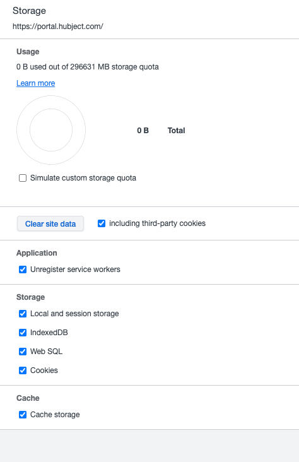
Task: Untick the IndexedDB checkbox
Action: (x=23, y=333)
